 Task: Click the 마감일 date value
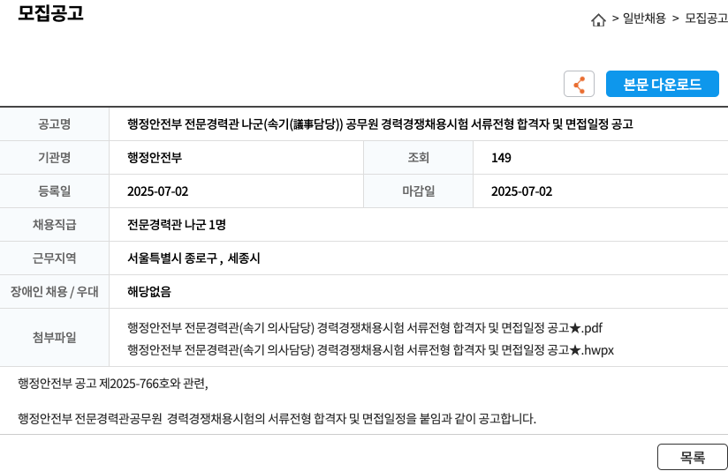(522, 191)
